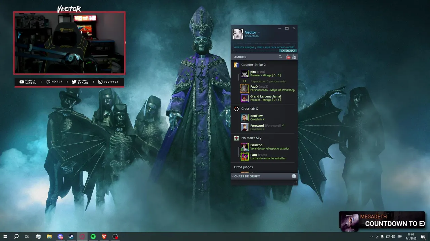Screen dimensions: 430x241
Task: Show hidden system tray icons chevron
Action: (371, 237)
